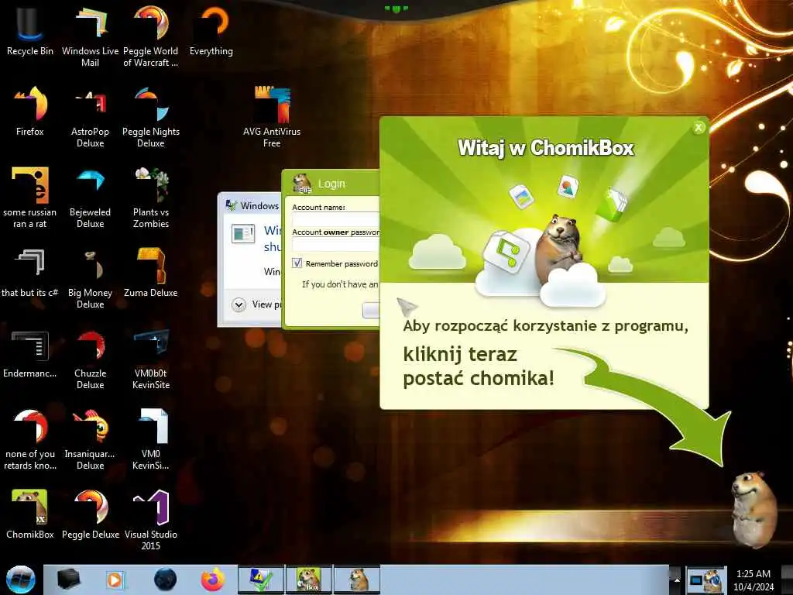
Task: Click the hamster character on desktop
Action: tap(754, 509)
